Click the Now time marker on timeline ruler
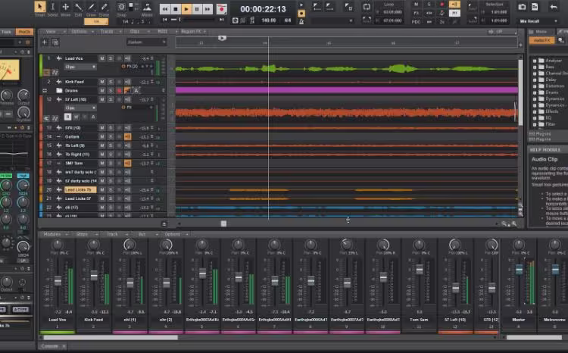Screen dimensions: 568x353 click(222, 38)
